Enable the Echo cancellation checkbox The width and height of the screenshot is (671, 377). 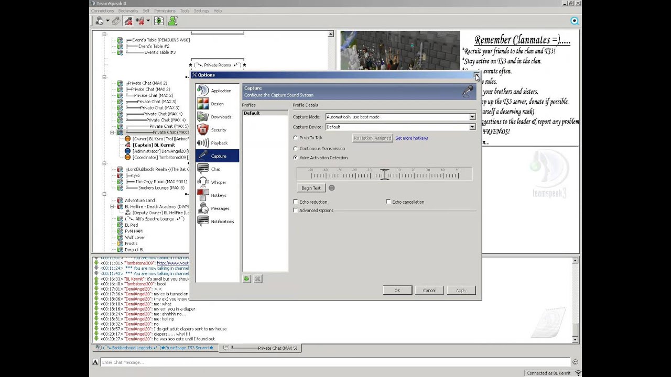point(388,202)
